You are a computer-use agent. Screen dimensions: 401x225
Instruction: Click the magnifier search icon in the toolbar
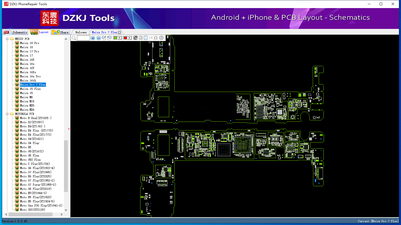(x=74, y=38)
